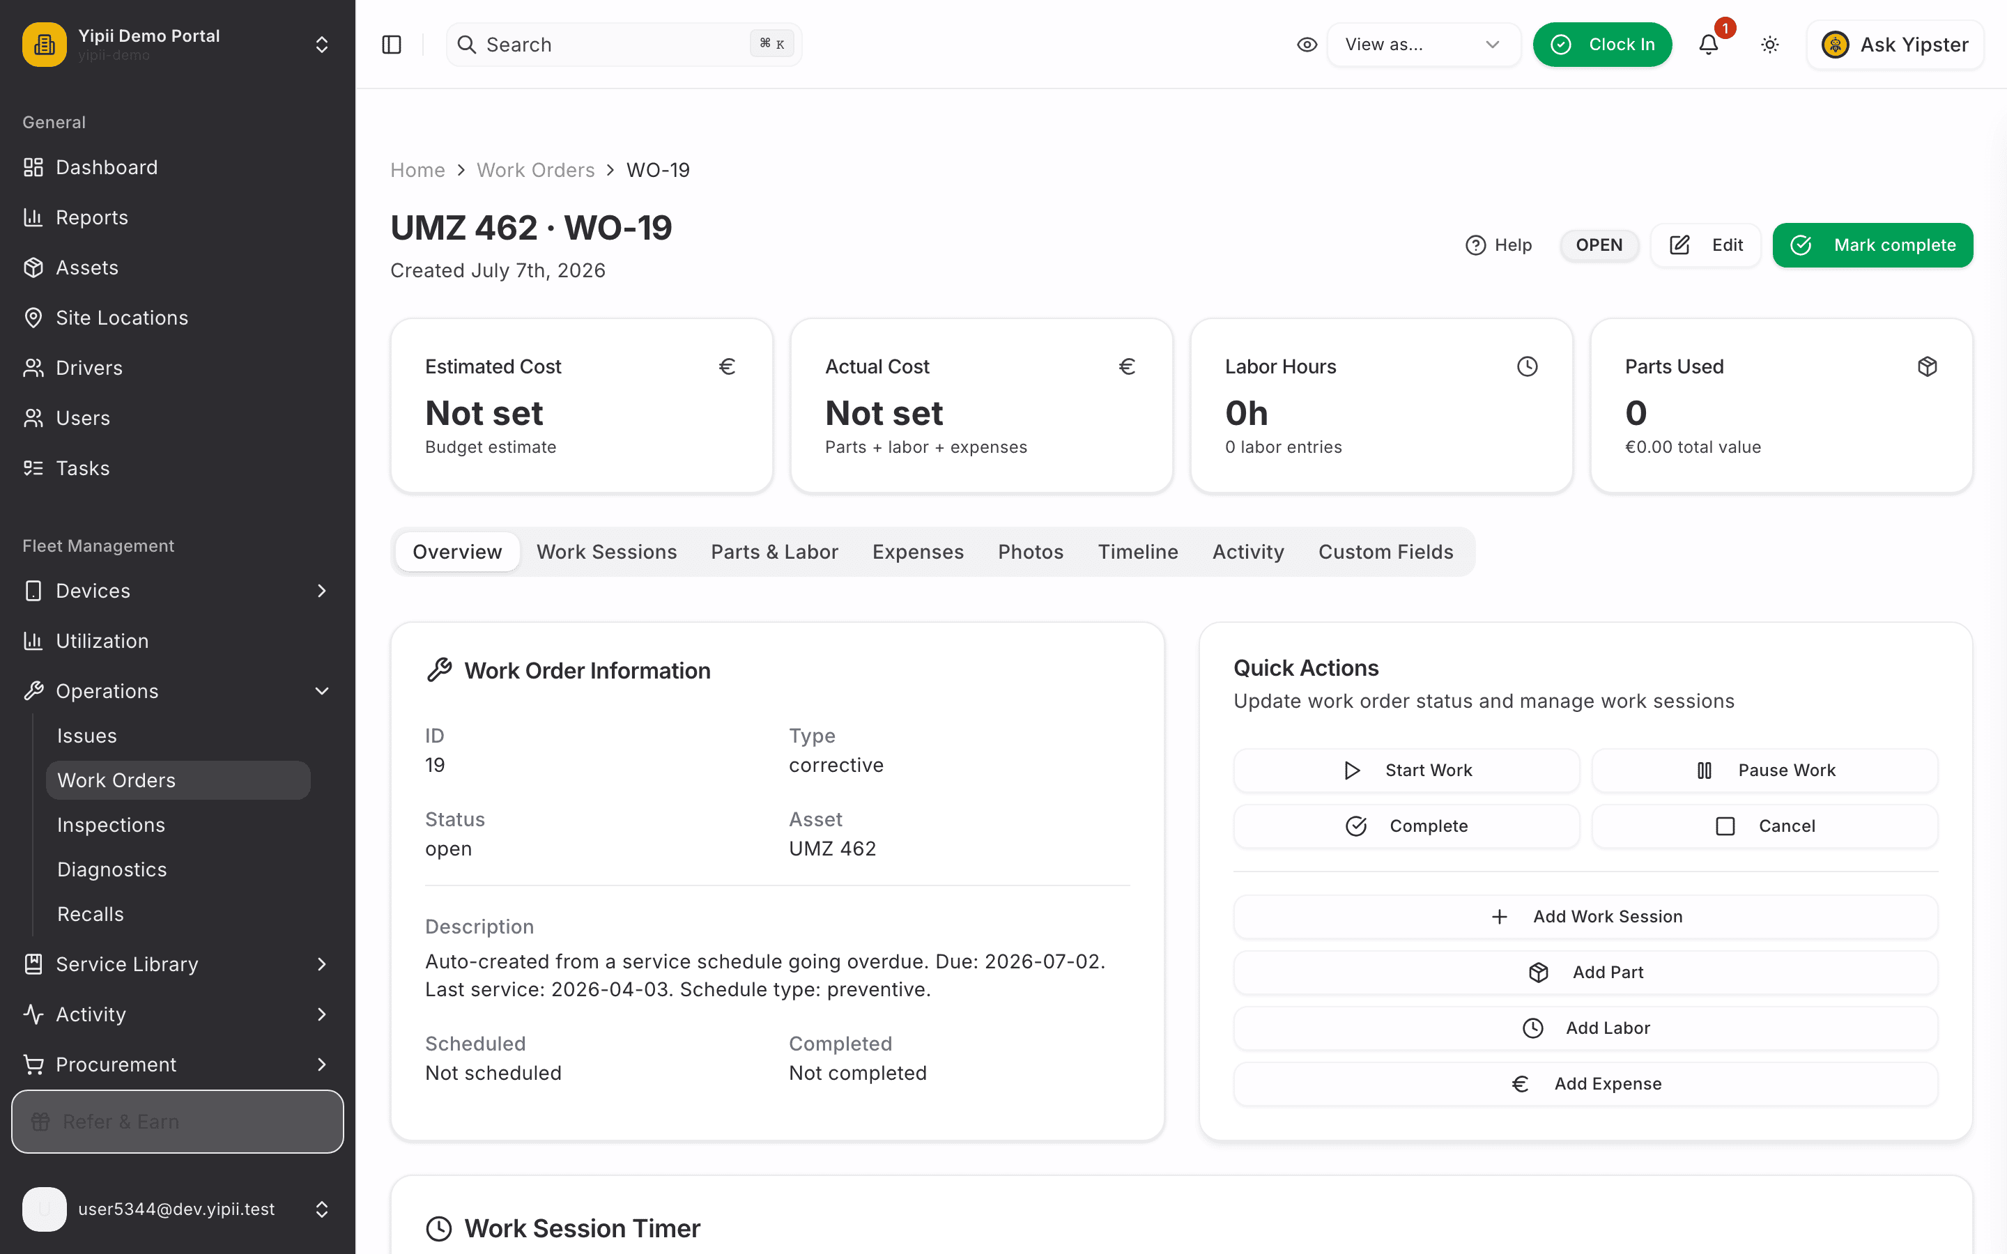Open Utilization in the sidebar
The height and width of the screenshot is (1254, 2007).
point(178,641)
